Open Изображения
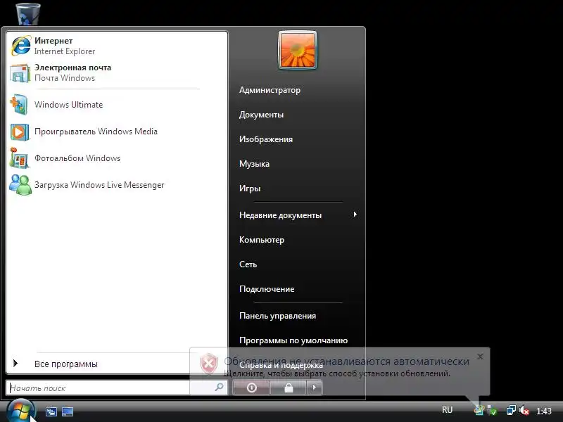The width and height of the screenshot is (563, 422). click(266, 139)
